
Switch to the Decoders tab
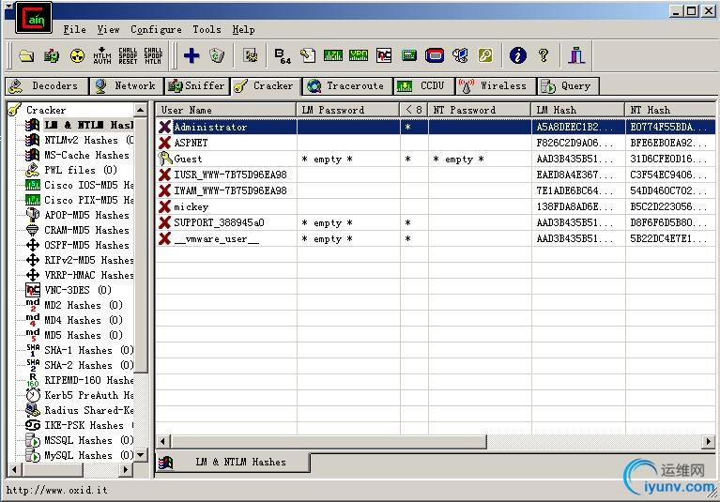coord(46,85)
